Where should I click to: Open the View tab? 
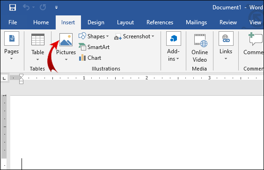tap(255, 22)
